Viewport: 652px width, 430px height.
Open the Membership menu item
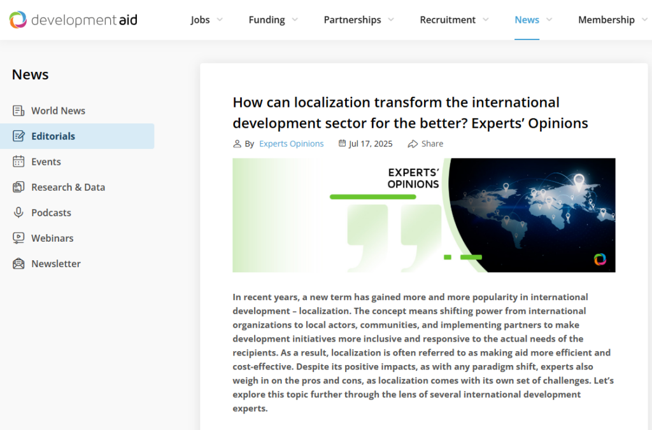coord(606,20)
